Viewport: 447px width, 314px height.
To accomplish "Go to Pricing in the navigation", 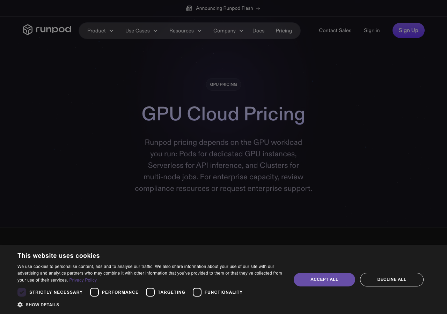I will pos(284,31).
